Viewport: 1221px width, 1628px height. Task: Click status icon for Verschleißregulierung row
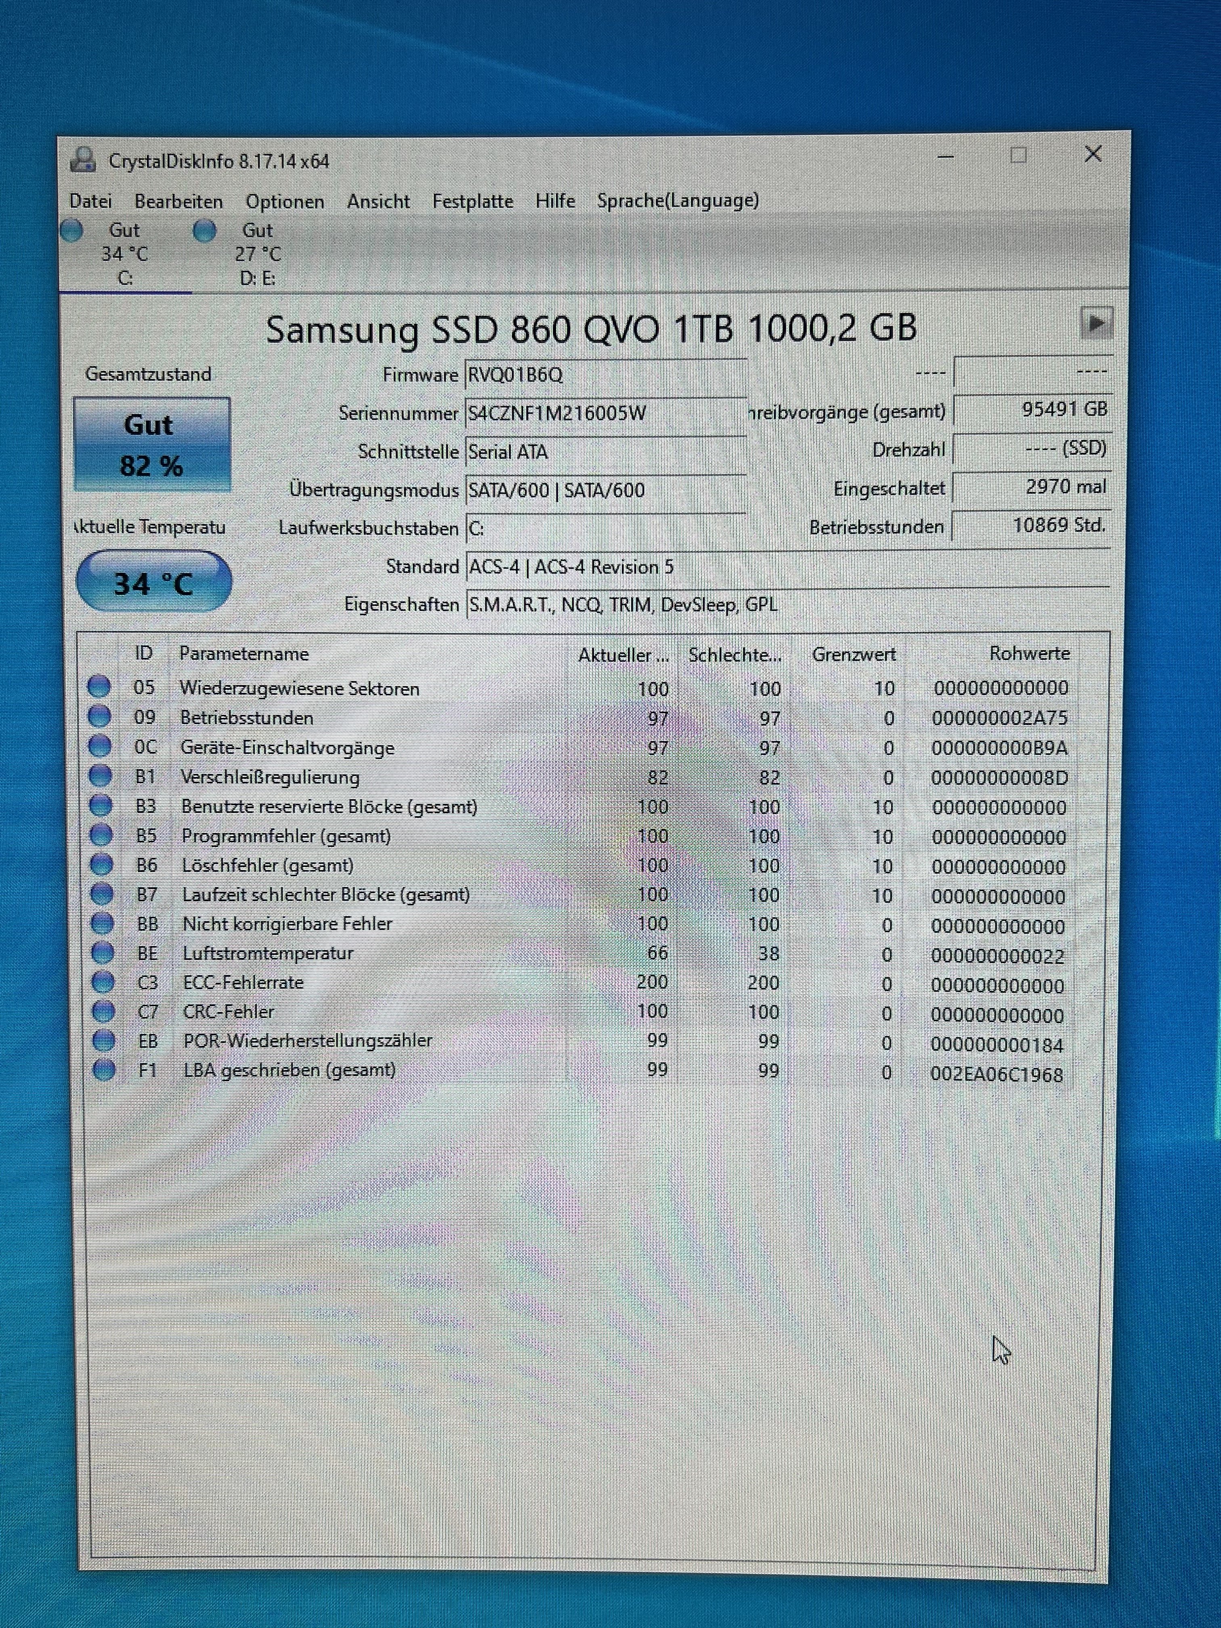(100, 776)
